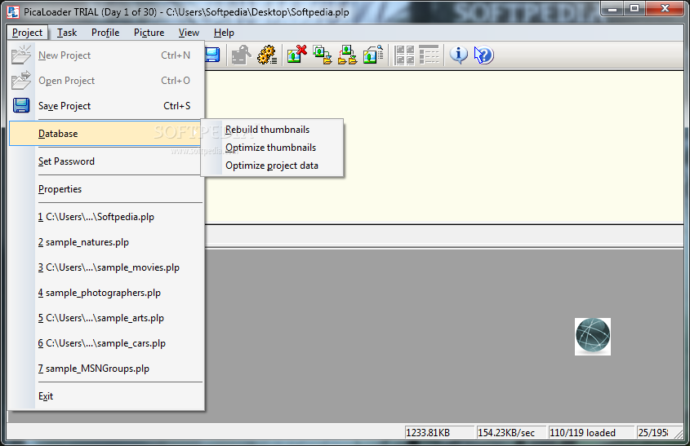Open the Help menu
Viewport: 690px width, 446px height.
pyautogui.click(x=224, y=33)
